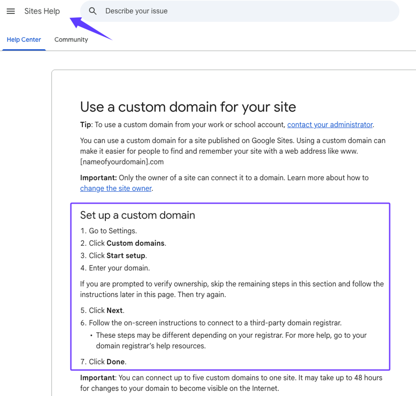Screen dimensions: 416x396
Task: Click the Set up a custom domain heading
Action: (138, 215)
